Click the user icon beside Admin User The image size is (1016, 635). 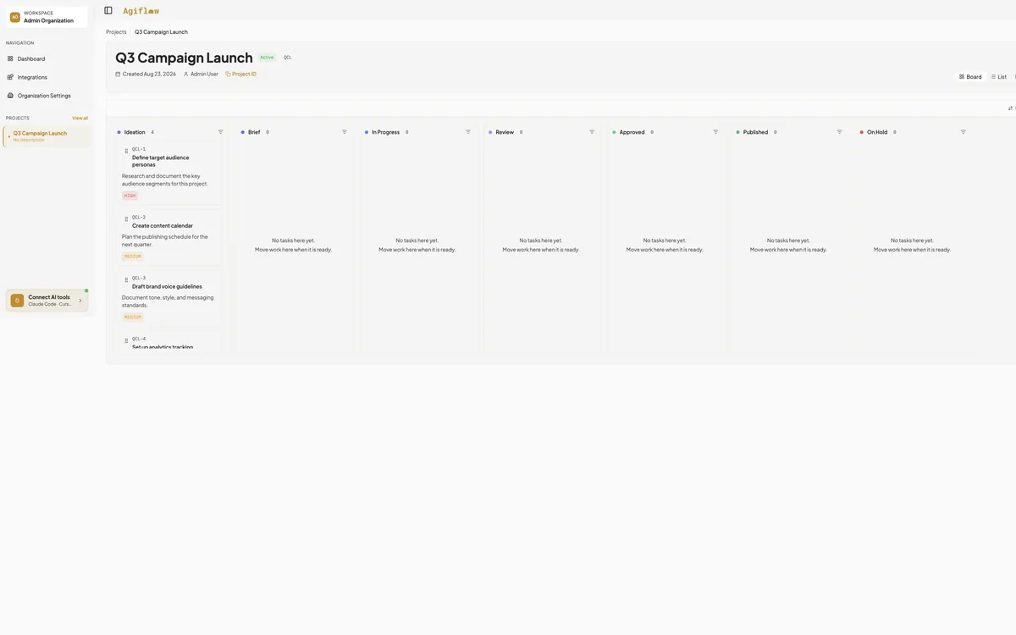point(186,75)
